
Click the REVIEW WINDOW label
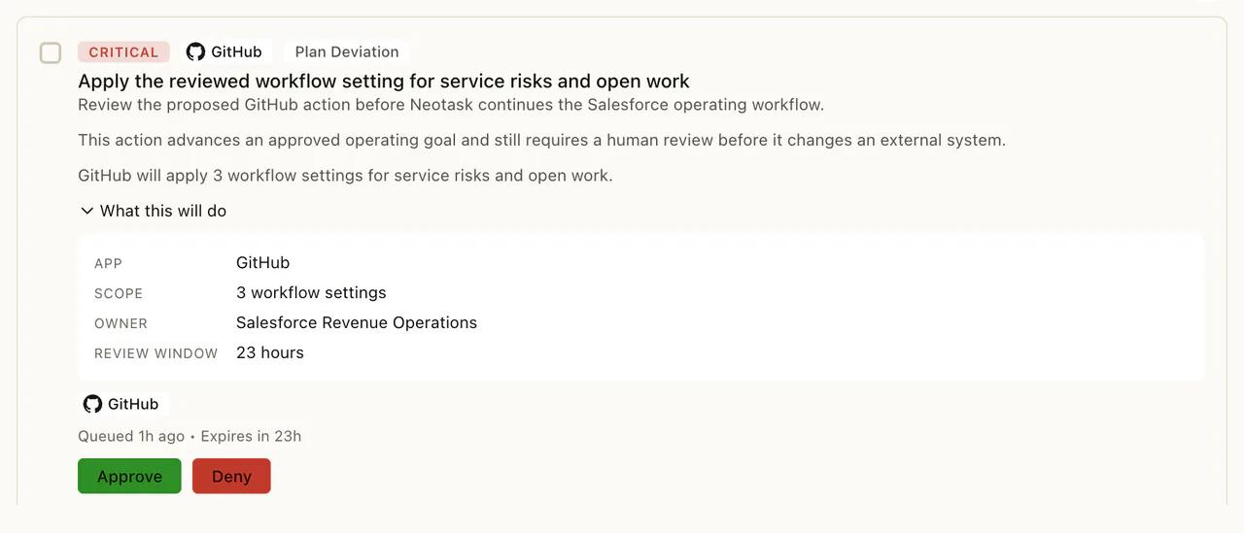click(155, 353)
